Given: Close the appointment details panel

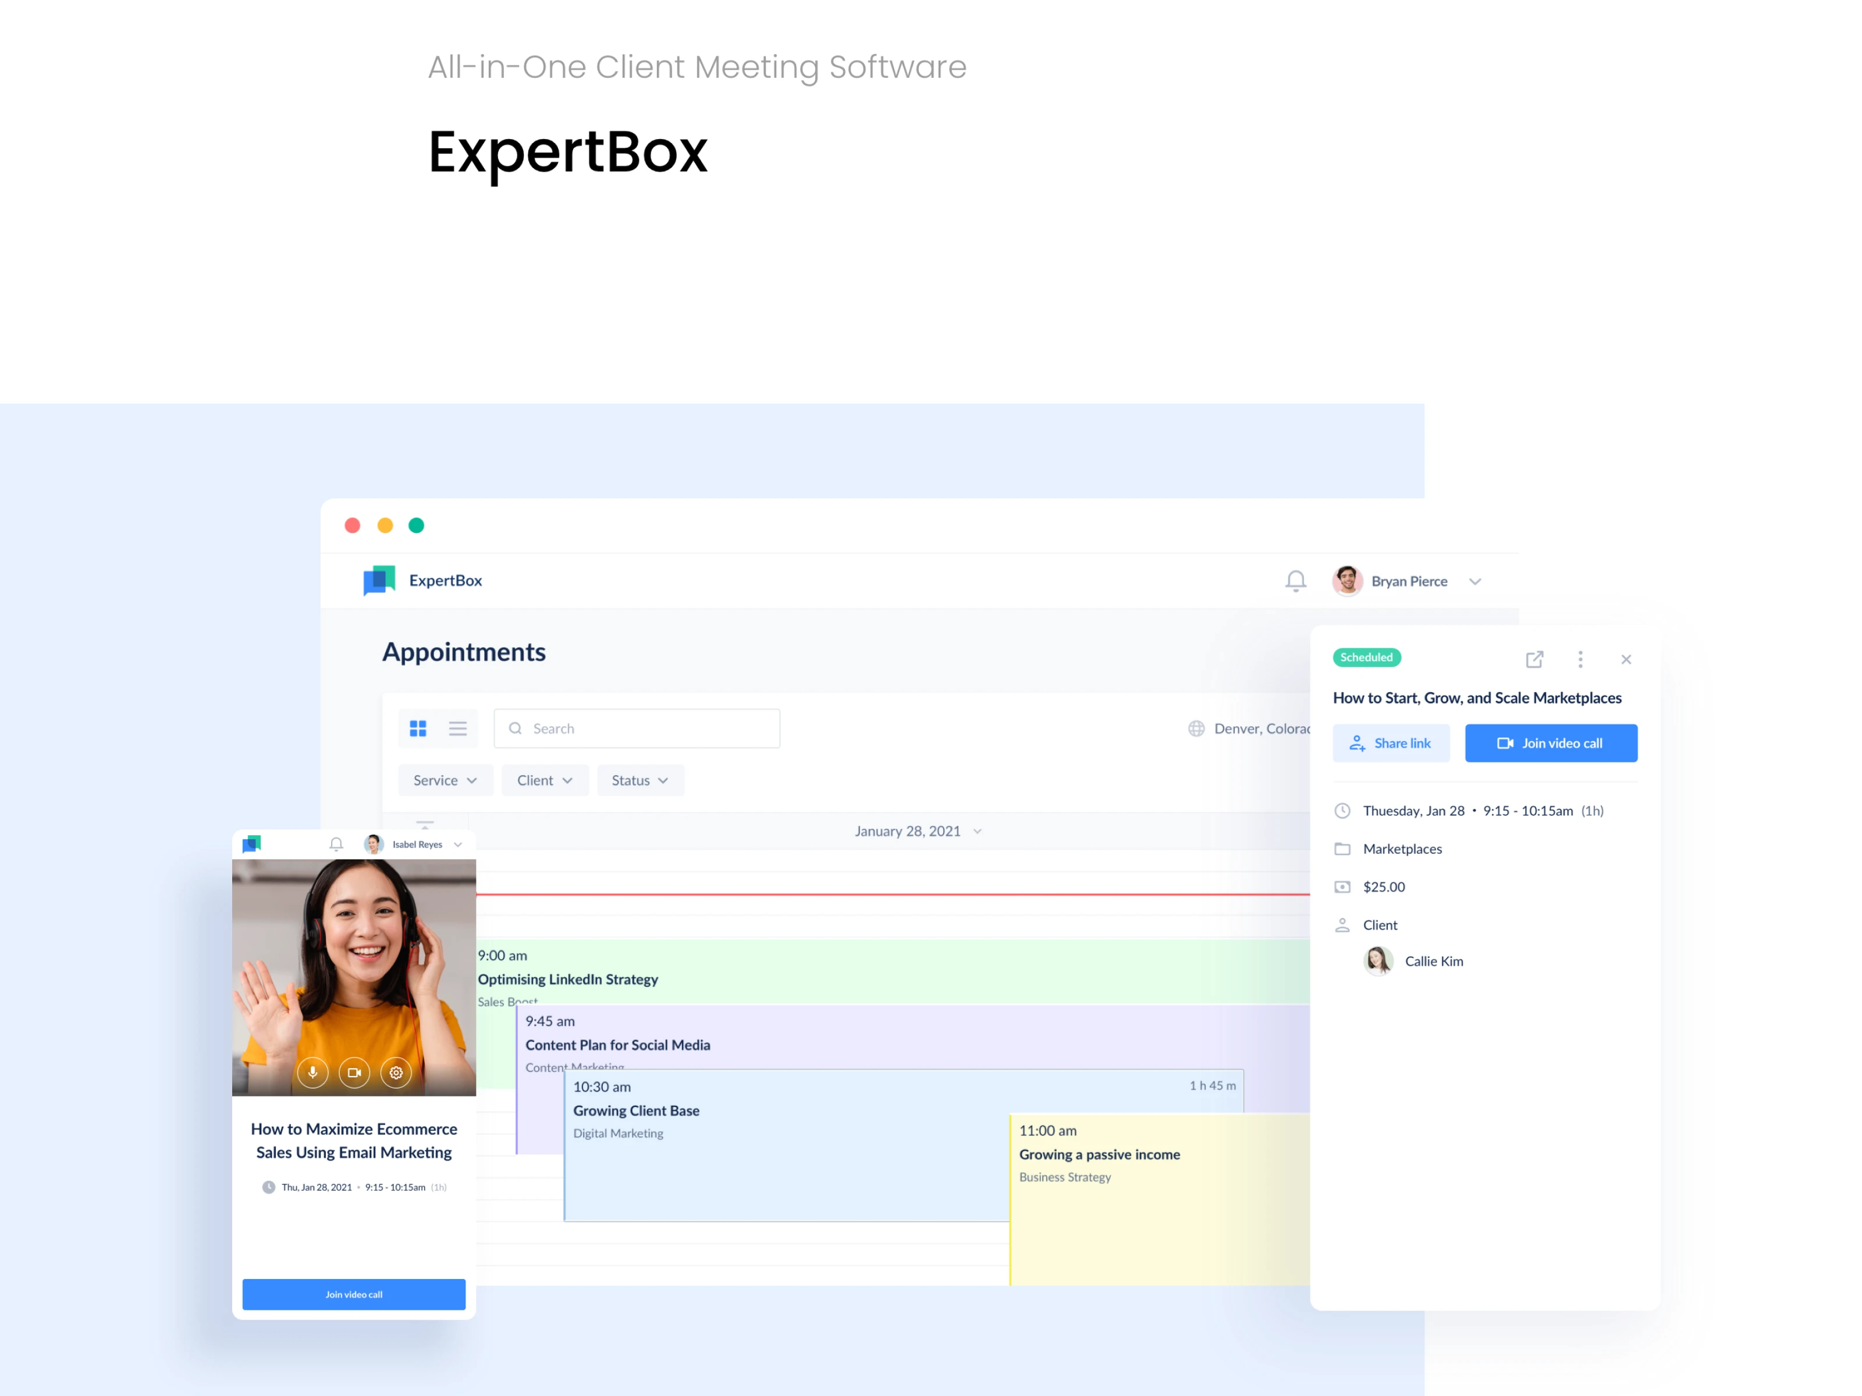Looking at the screenshot, I should (1625, 659).
